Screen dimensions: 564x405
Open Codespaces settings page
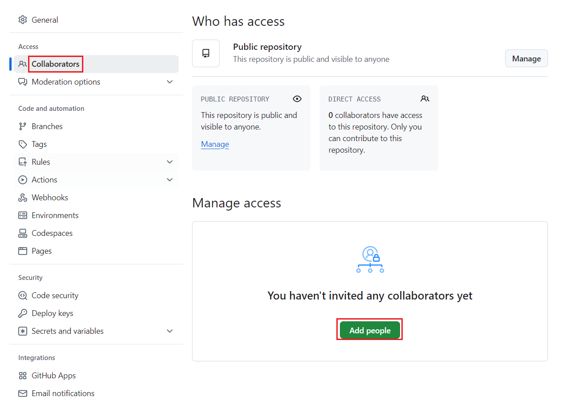pyautogui.click(x=96, y=233)
